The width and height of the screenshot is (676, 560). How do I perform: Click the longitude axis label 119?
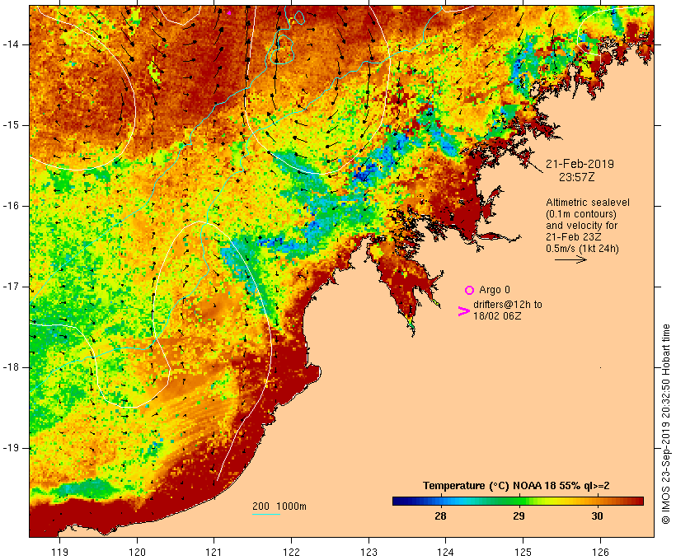(59, 553)
